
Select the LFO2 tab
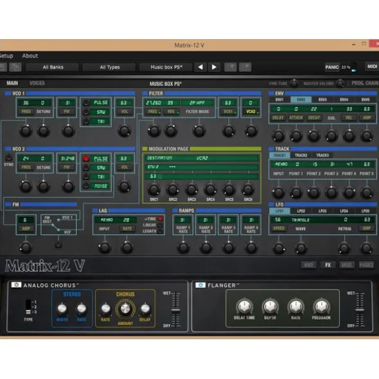pos(301,211)
